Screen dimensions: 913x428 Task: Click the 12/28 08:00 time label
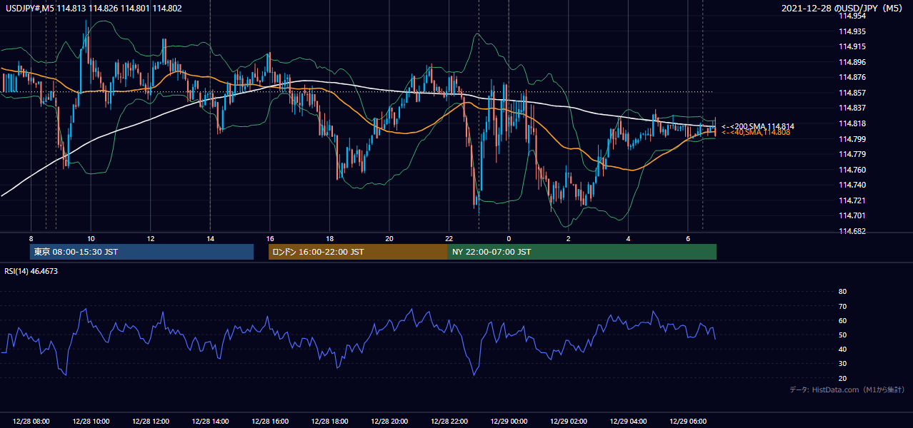31,422
